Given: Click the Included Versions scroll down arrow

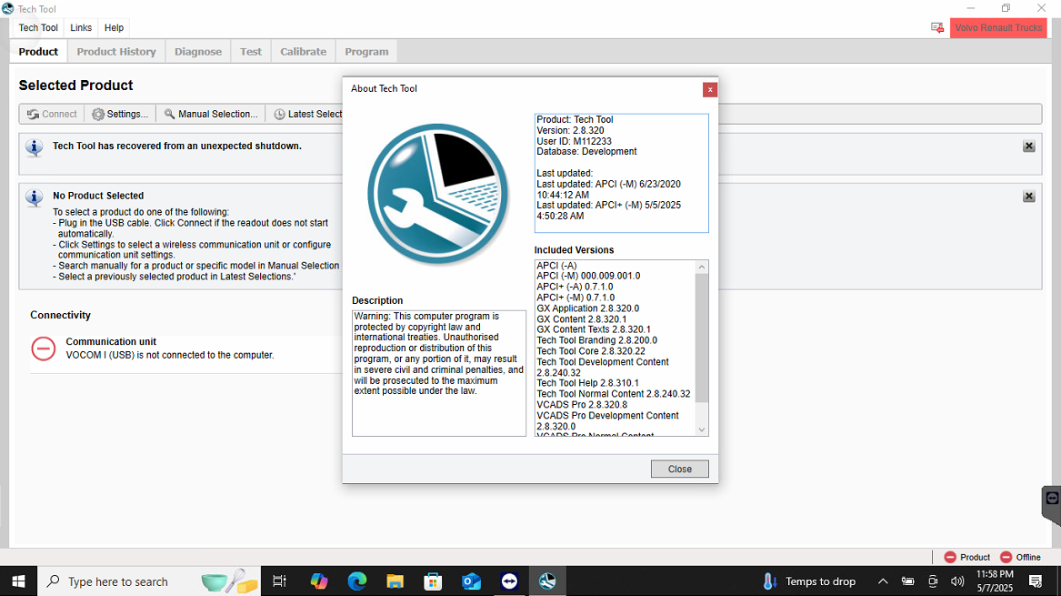Looking at the screenshot, I should (702, 429).
